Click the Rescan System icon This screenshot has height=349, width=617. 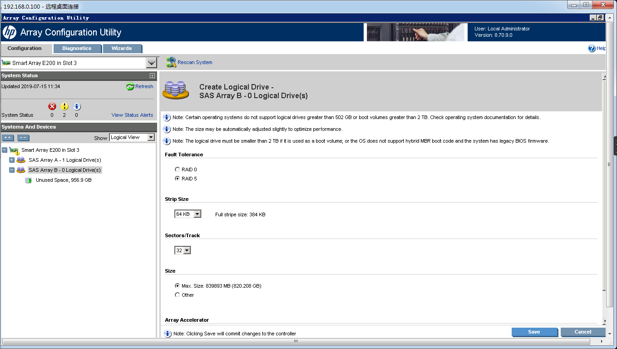pos(171,62)
